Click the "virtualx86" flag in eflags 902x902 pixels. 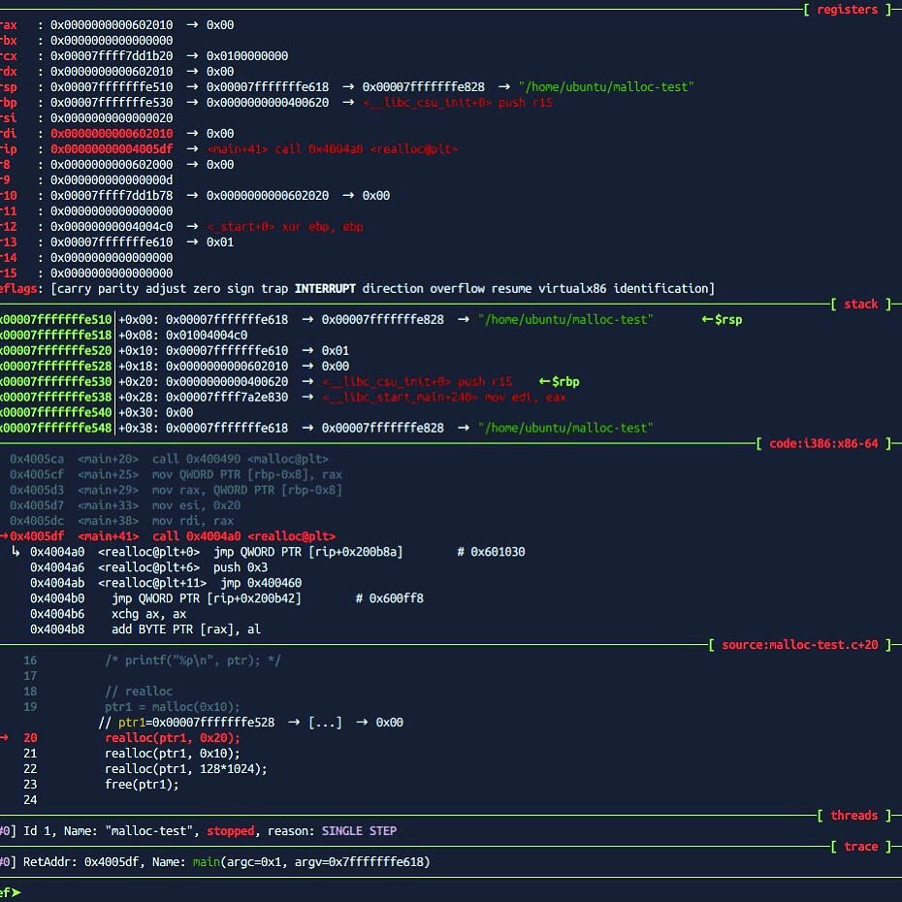(572, 289)
